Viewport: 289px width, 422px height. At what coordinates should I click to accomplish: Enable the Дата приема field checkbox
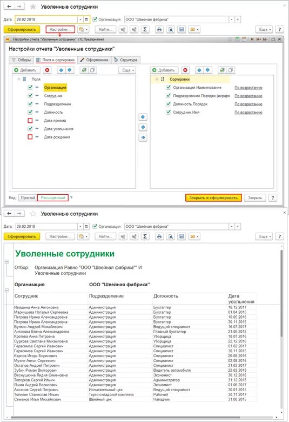(30, 120)
